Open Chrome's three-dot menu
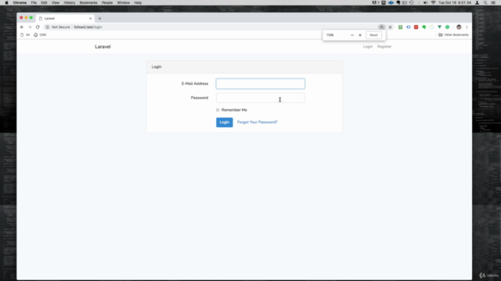 467,27
